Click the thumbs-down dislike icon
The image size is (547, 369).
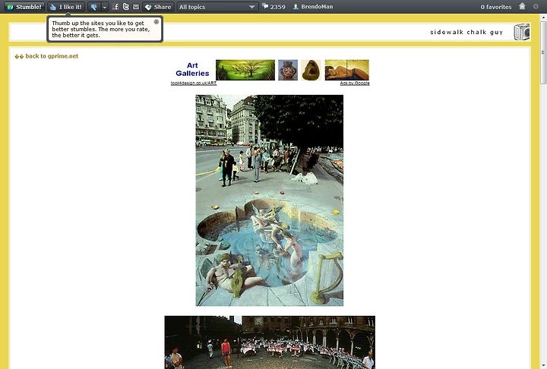click(x=94, y=7)
